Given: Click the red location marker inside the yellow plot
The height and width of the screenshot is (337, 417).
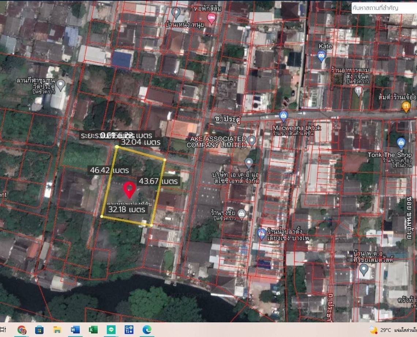Looking at the screenshot, I should click(x=129, y=189).
